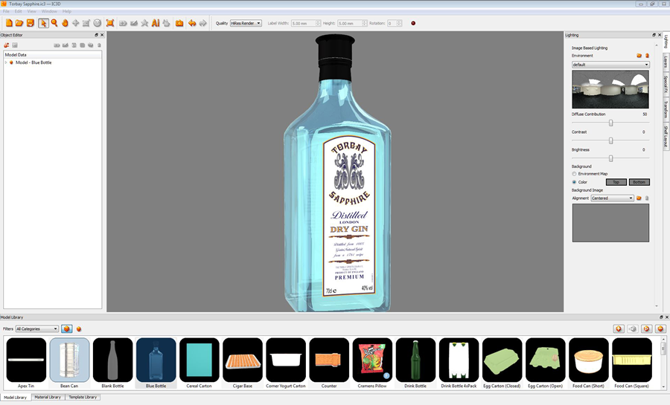
Task: Click the round sphere tool icon
Action: (98, 23)
